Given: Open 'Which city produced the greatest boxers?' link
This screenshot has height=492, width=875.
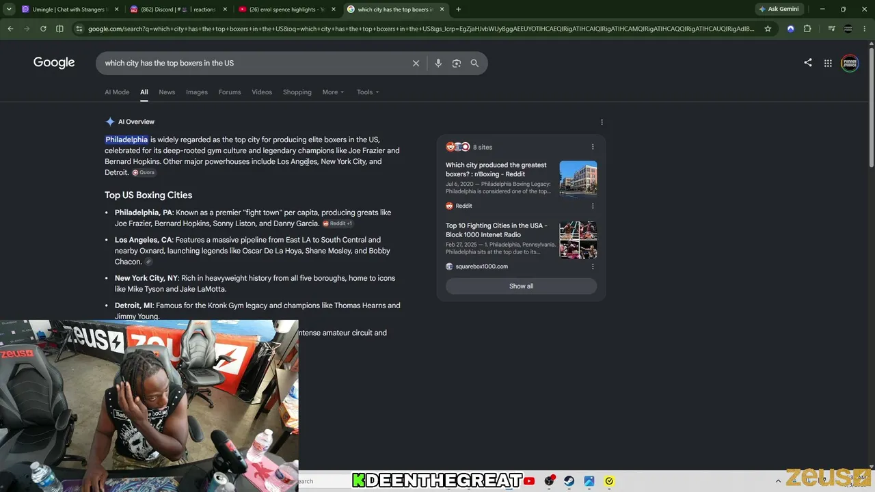Looking at the screenshot, I should click(x=496, y=169).
